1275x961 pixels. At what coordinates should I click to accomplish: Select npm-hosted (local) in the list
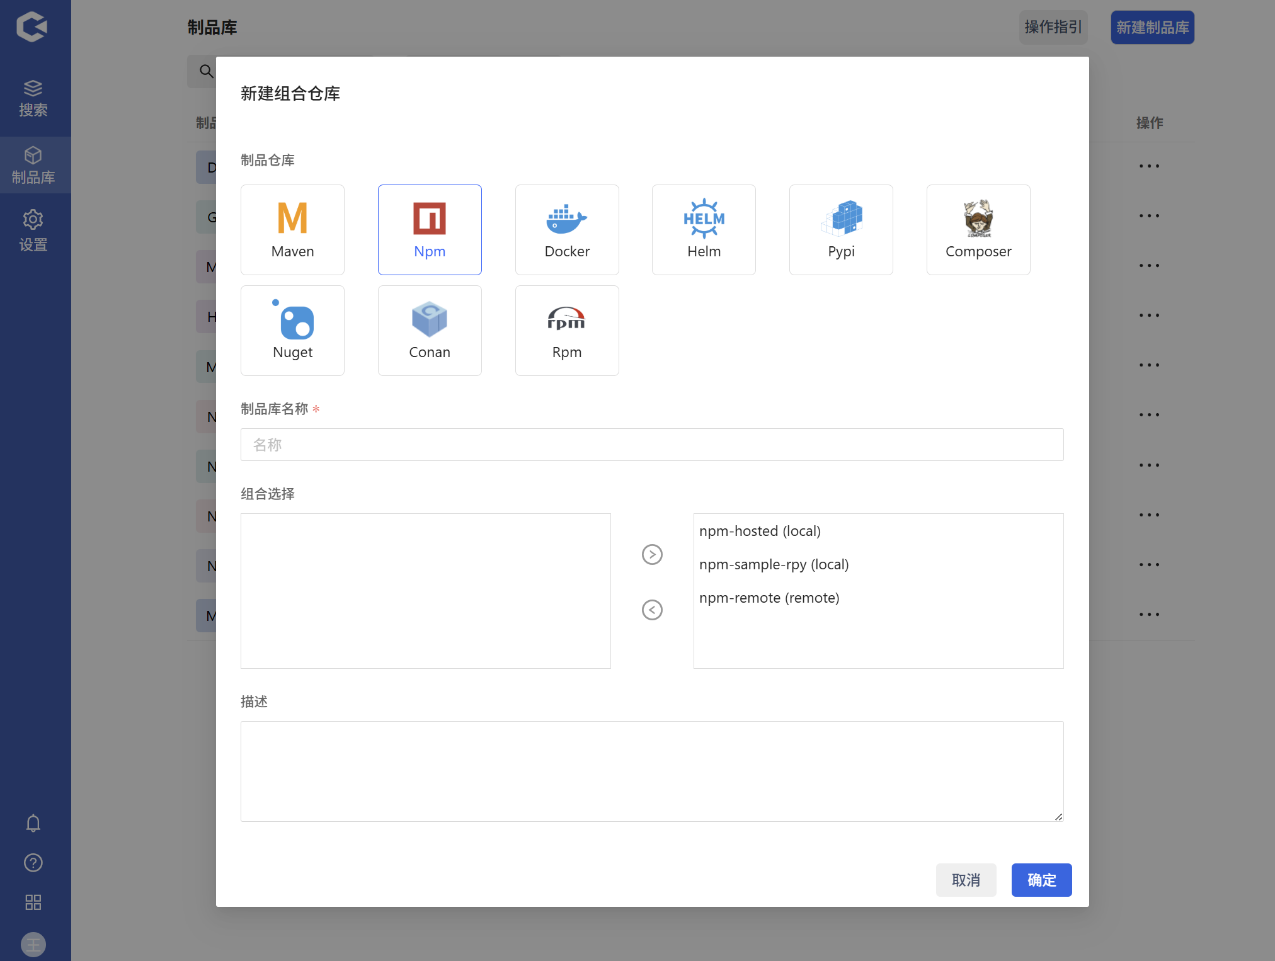[x=760, y=531]
